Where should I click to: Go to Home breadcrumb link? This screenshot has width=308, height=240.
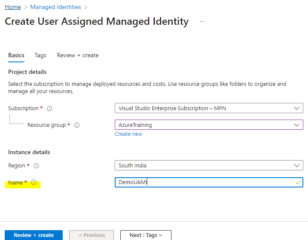[13, 7]
